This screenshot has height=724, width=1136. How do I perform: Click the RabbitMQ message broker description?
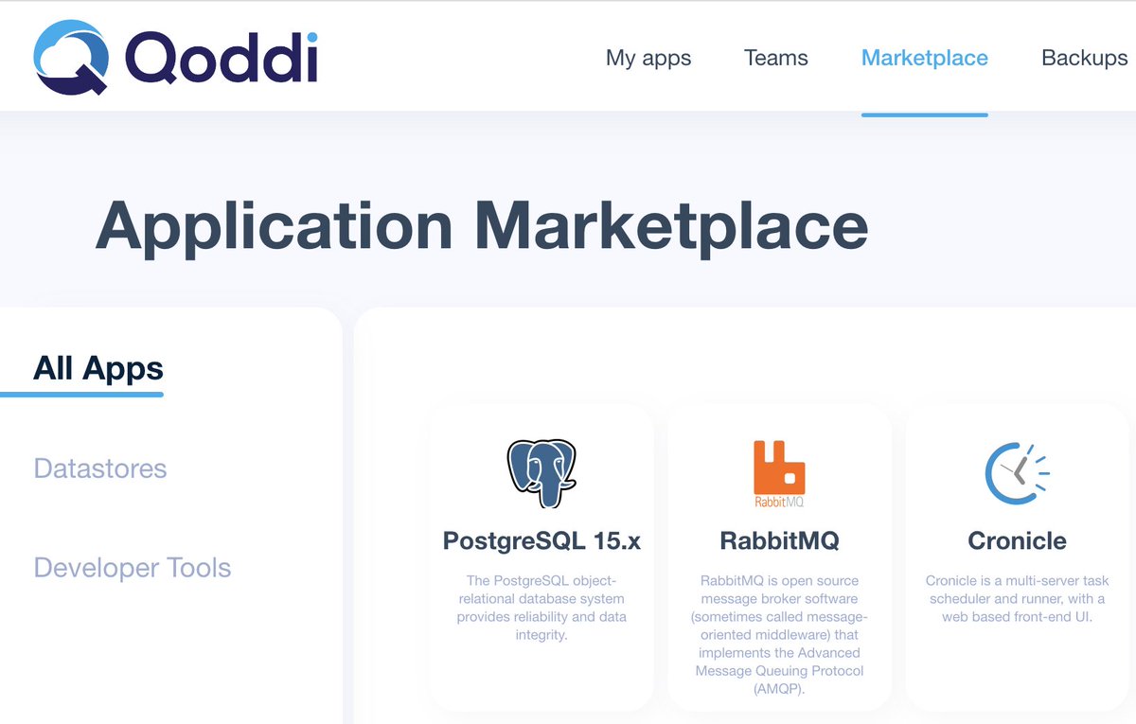point(779,634)
